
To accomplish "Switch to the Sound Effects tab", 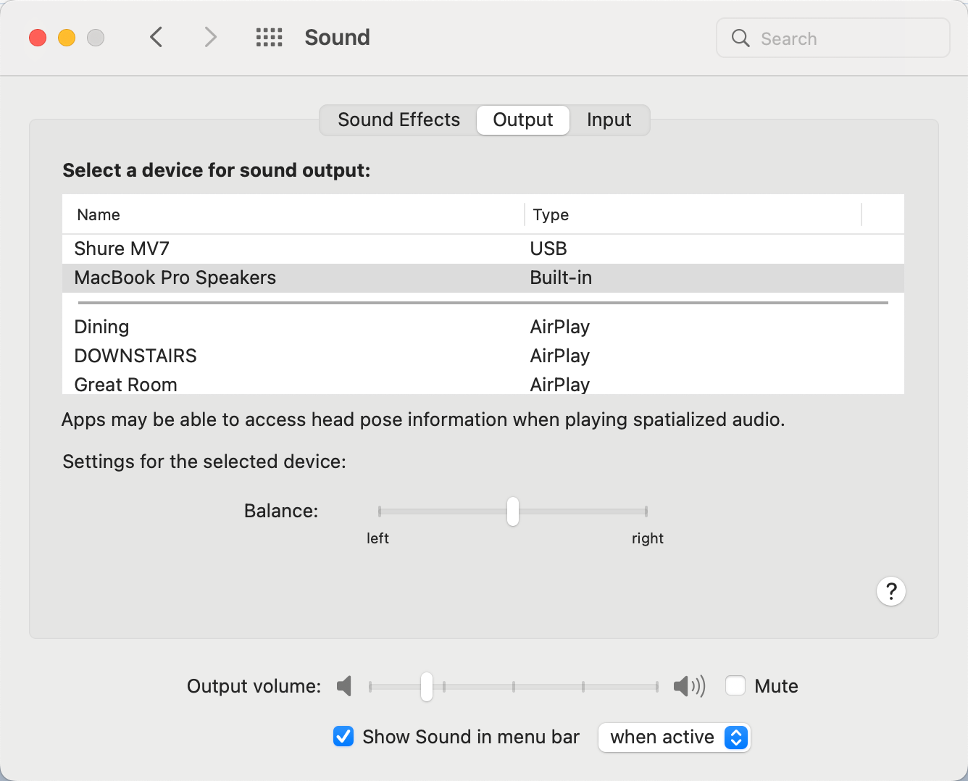I will tap(399, 120).
